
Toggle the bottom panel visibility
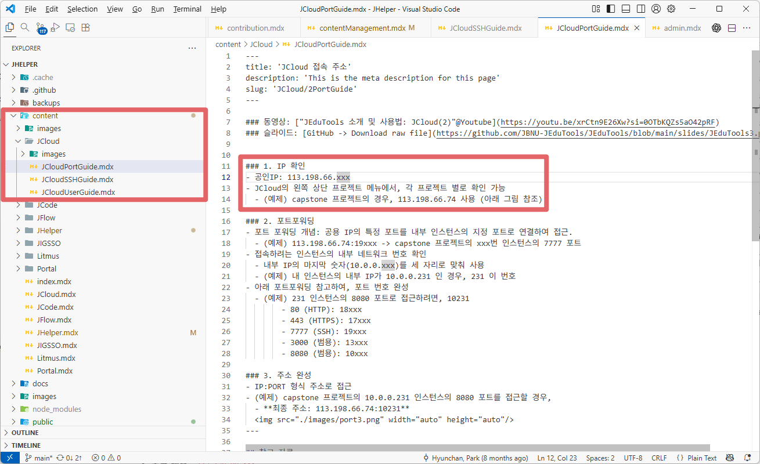(x=625, y=9)
